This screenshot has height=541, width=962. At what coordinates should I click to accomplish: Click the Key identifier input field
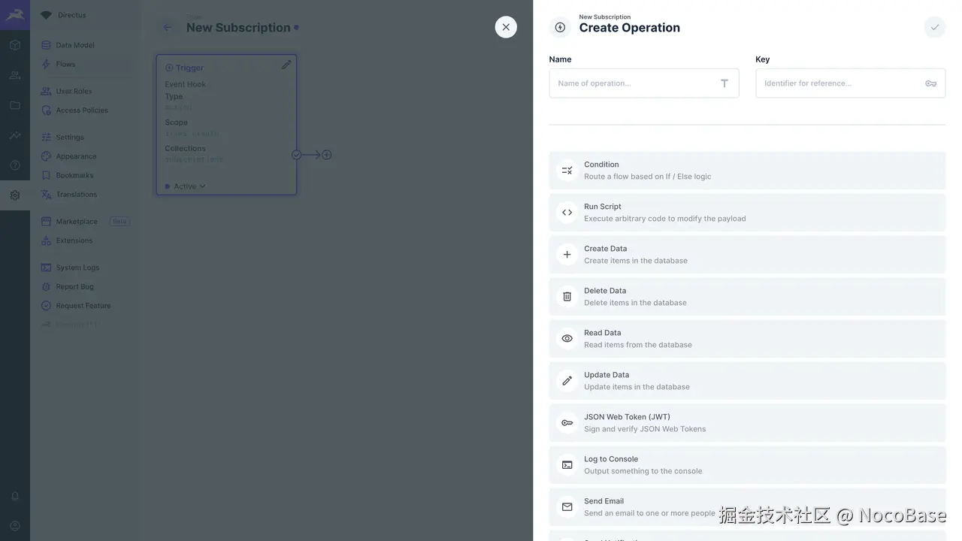842,83
